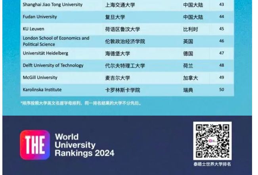
Task: Select 'Universität Heidelberg' cell
Action: (x=46, y=53)
